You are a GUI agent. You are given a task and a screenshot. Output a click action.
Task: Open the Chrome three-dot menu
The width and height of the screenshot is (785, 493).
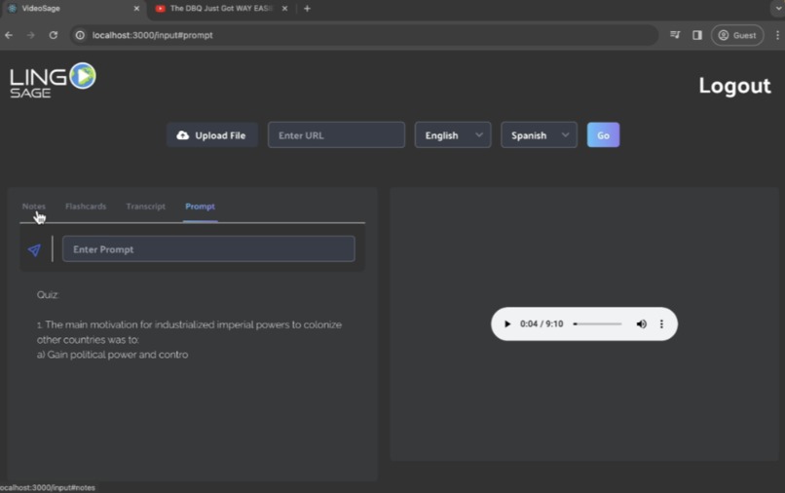click(x=777, y=35)
